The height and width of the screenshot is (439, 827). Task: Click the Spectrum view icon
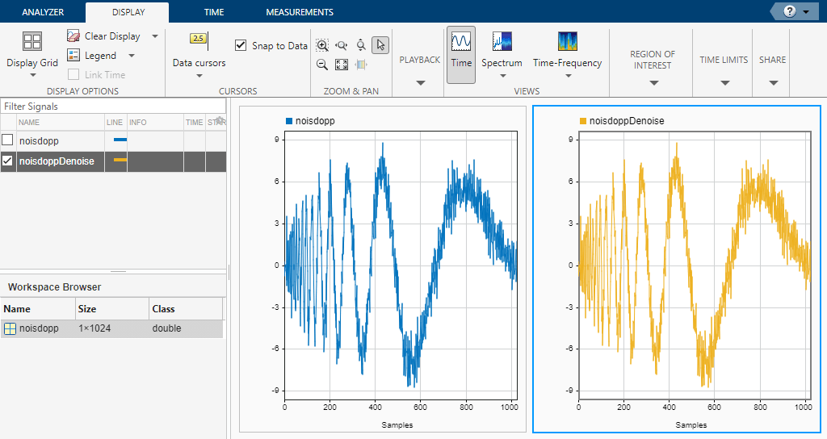[502, 41]
